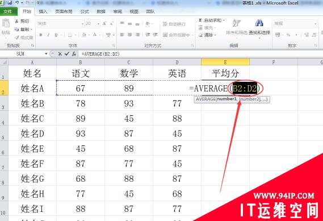Click the 自动求和 AutoSum button
This screenshot has width=323, height=221.
[x=212, y=20]
